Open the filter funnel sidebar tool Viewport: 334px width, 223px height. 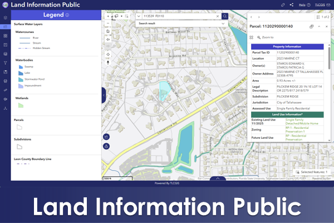(x=6, y=63)
